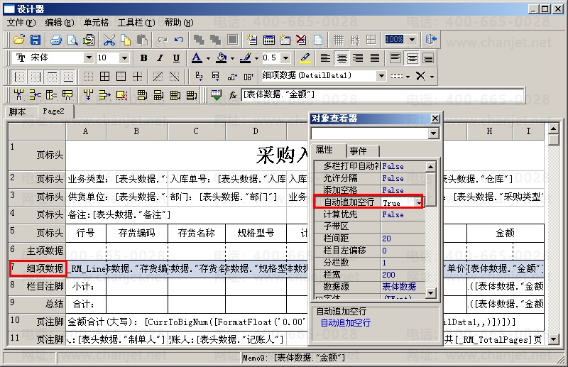Open the 宋体 font name dropdown

coord(88,57)
